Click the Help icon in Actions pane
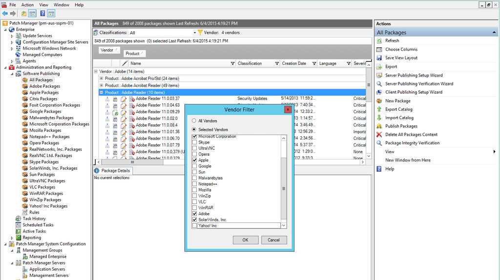Screen dimensions: 500x280 pos(379,169)
